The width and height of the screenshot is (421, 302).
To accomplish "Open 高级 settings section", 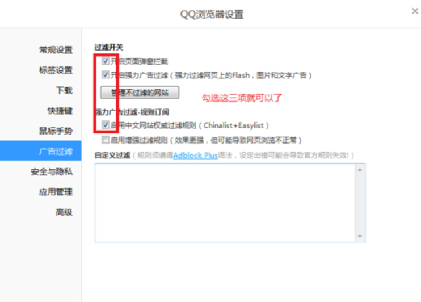I will point(64,212).
